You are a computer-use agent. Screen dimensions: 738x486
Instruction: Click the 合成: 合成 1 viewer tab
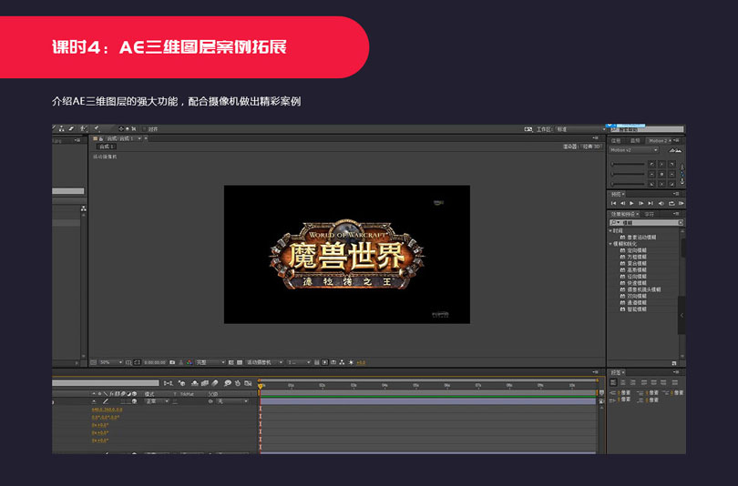click(120, 138)
